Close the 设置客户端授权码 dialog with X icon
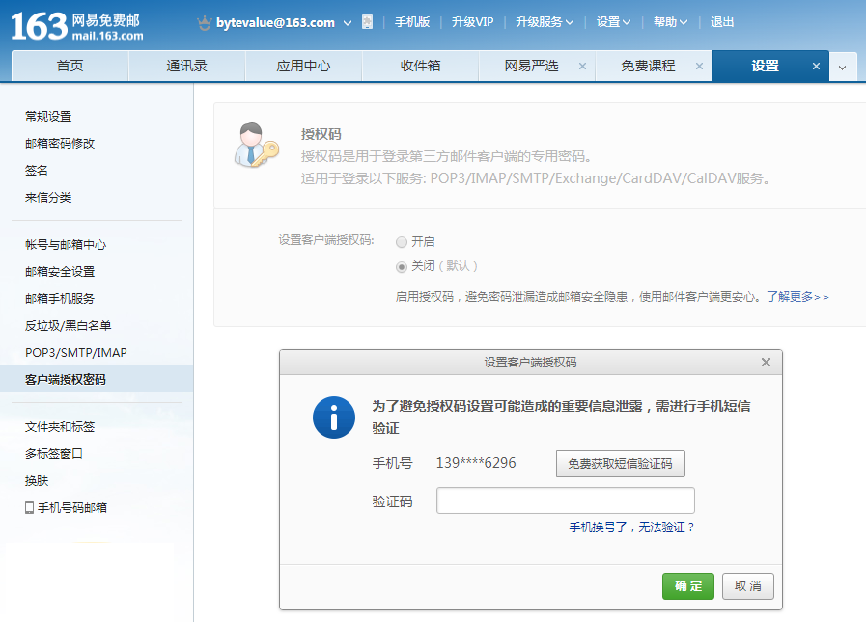The width and height of the screenshot is (866, 622). [x=766, y=363]
